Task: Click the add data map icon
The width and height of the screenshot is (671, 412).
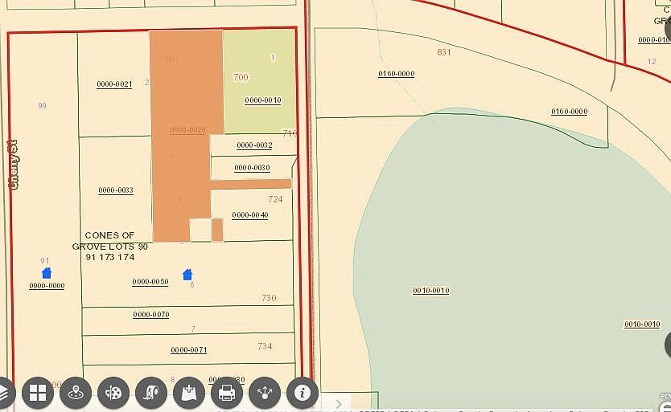Action: tap(189, 393)
